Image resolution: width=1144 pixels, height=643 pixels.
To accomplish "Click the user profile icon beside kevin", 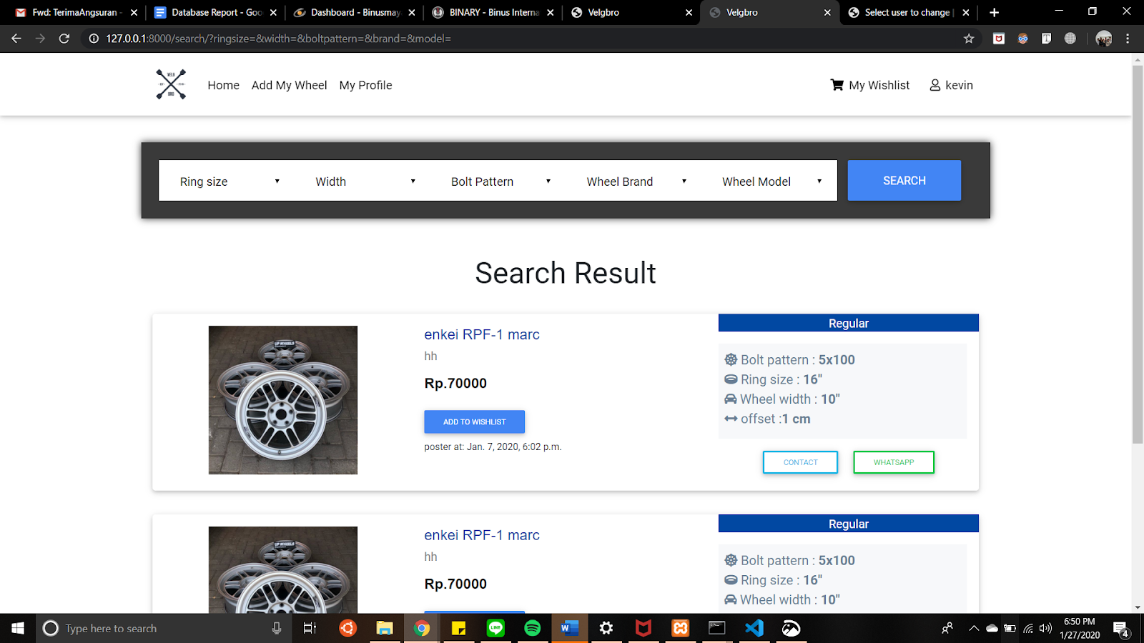I will pos(935,85).
